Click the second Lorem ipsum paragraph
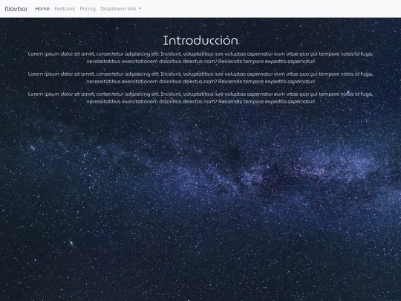Viewport: 401px width, 301px height. 200,77
